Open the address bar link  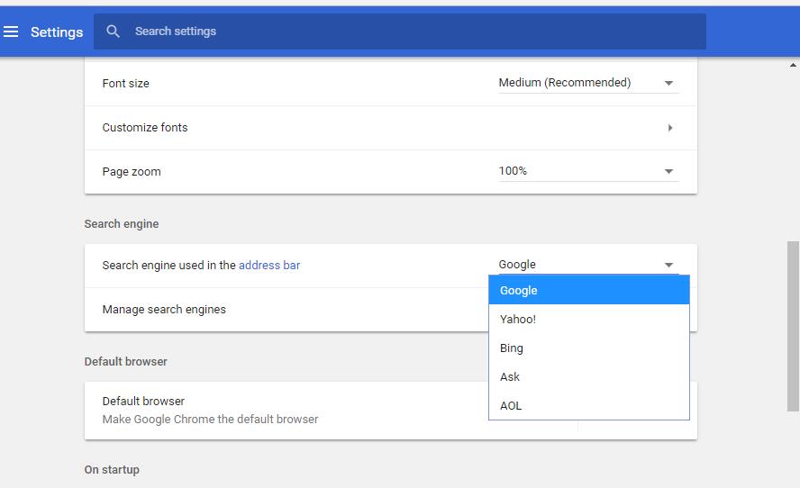click(x=269, y=266)
